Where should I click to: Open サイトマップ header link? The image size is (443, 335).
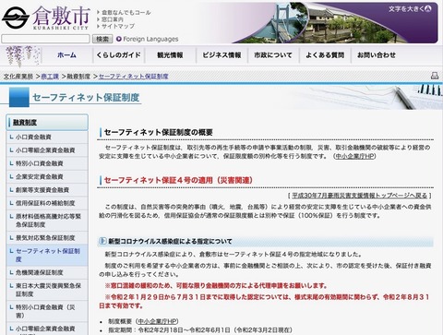(118, 26)
